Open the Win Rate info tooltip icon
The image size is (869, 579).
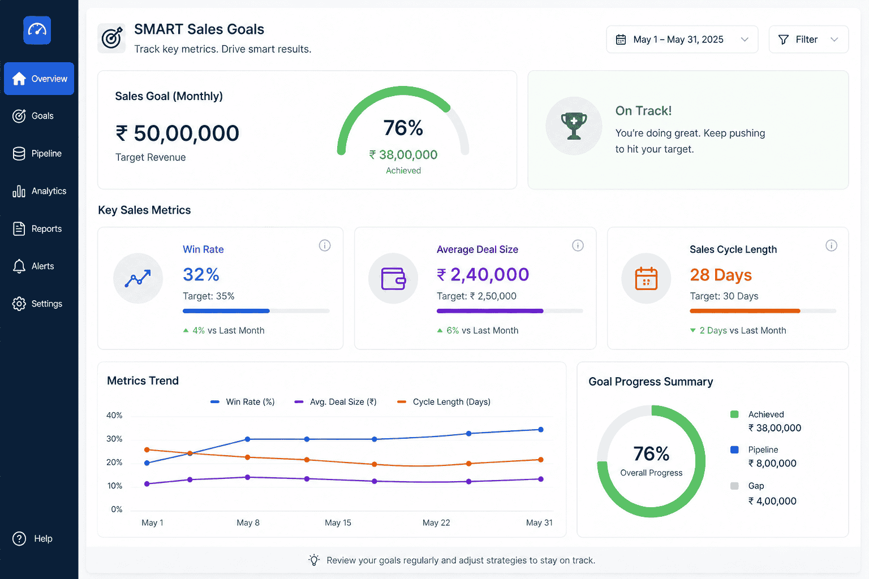click(325, 245)
